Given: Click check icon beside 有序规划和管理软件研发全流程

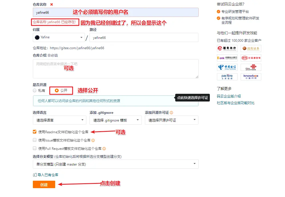Looking at the screenshot, I should coord(218,18).
